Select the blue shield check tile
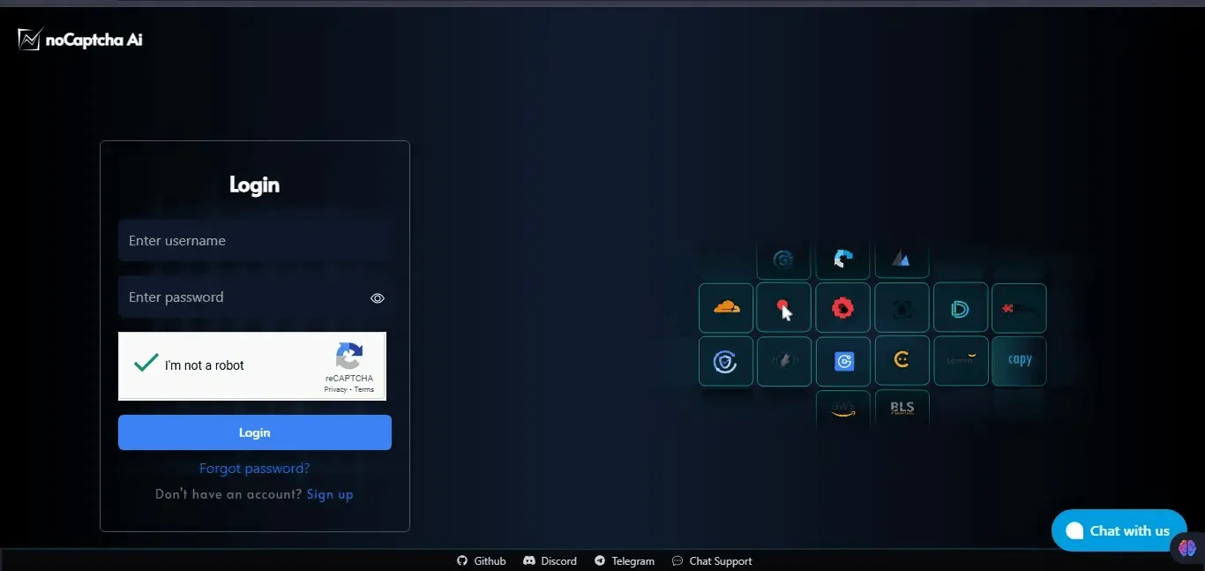The width and height of the screenshot is (1205, 571). [726, 361]
